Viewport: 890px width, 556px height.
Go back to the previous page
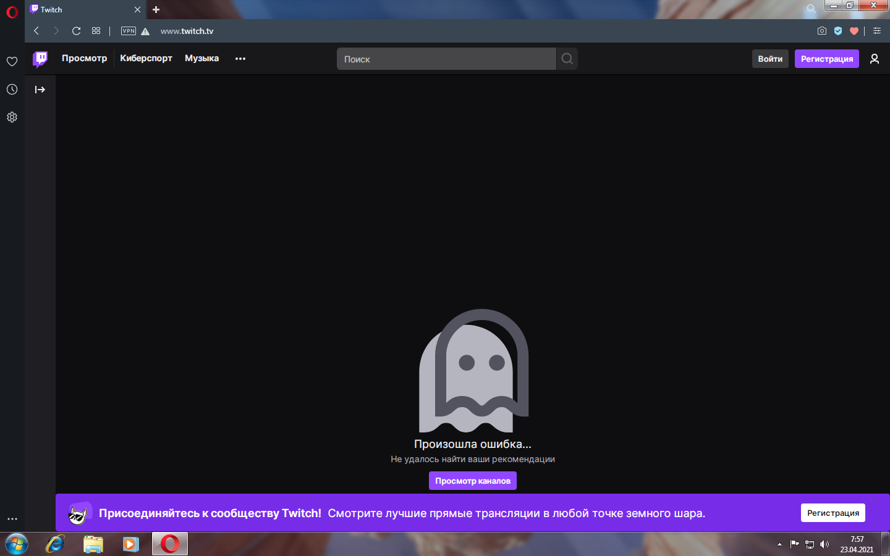pos(36,31)
